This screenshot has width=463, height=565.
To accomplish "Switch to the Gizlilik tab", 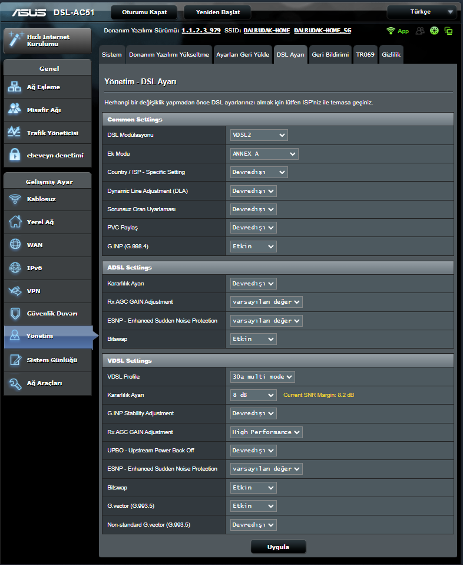I will click(391, 54).
